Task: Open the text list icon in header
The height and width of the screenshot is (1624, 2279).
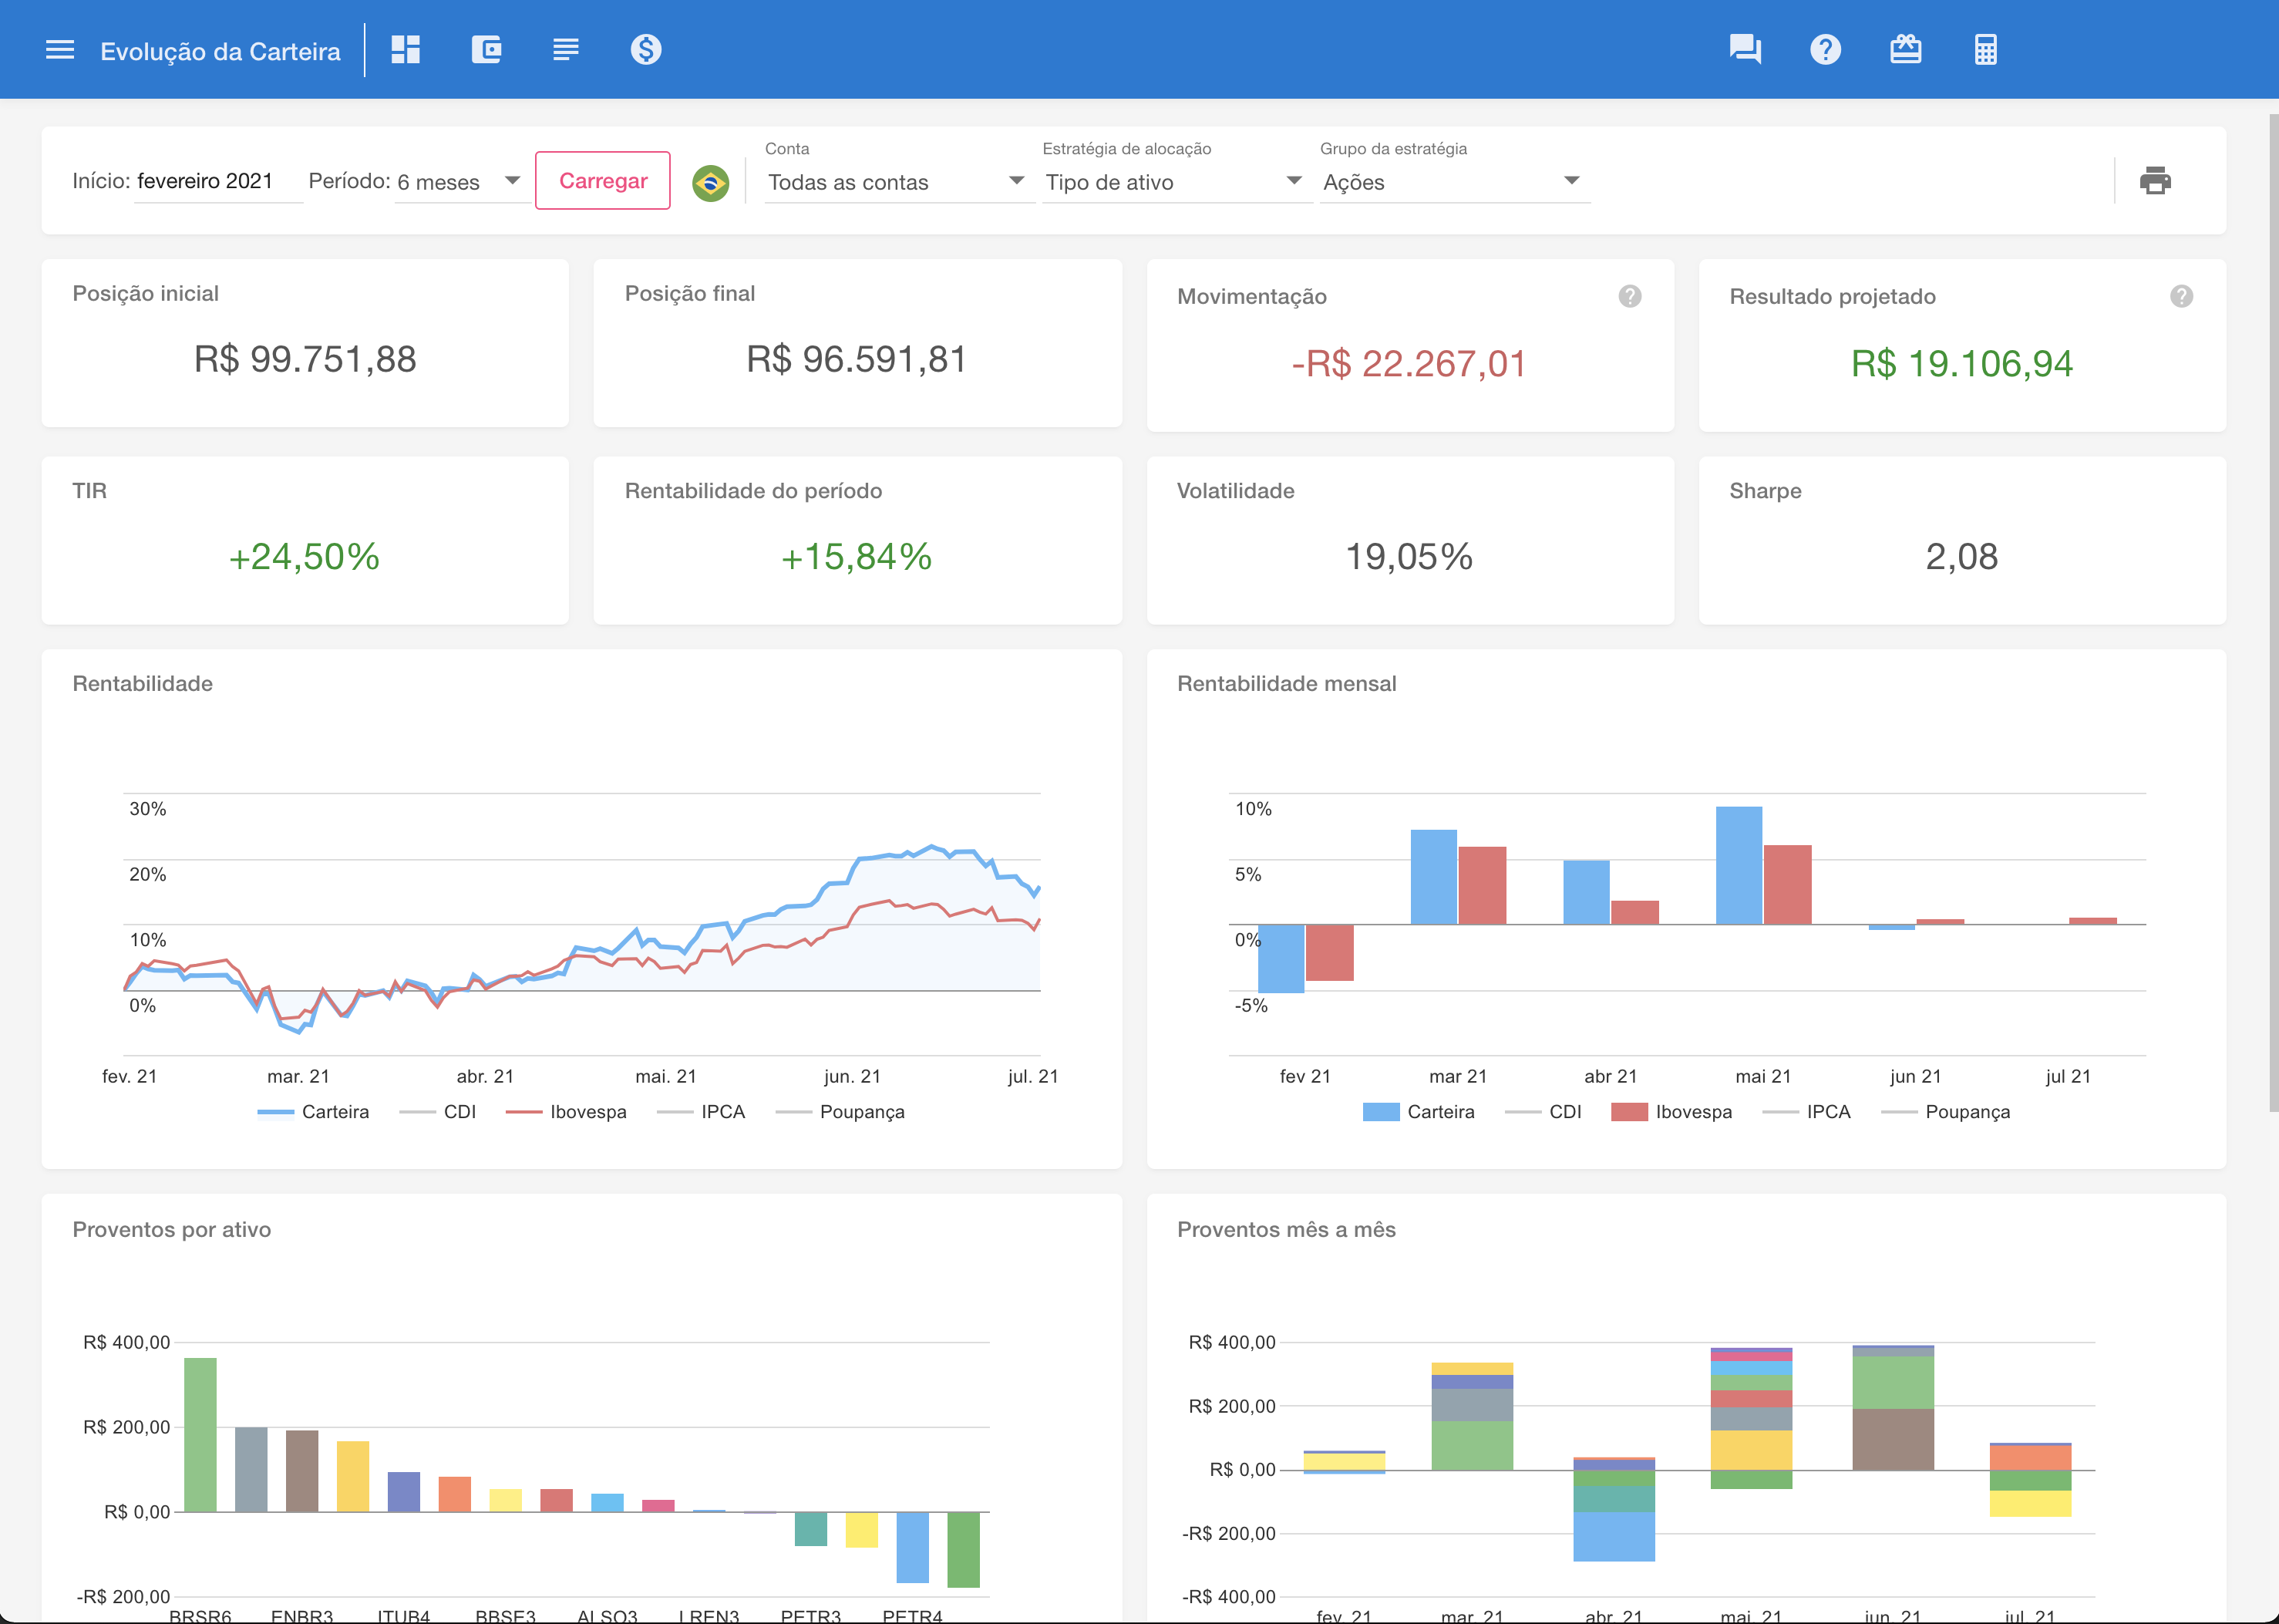Action: click(x=566, y=50)
